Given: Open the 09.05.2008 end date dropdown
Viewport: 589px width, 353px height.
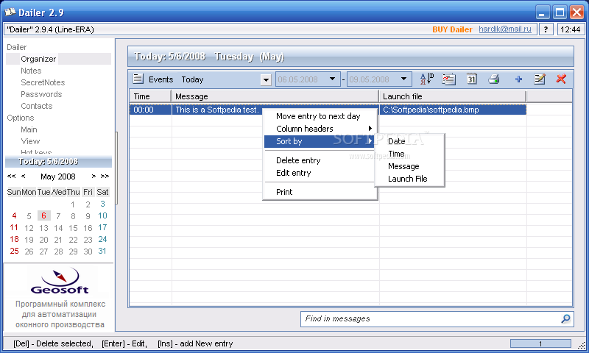Looking at the screenshot, I should coord(403,79).
